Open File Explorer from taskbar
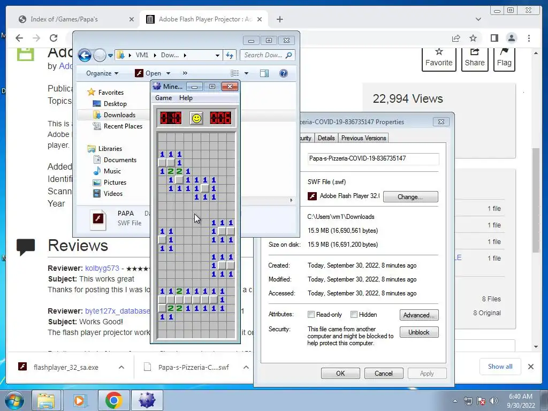548x411 pixels. click(46, 400)
